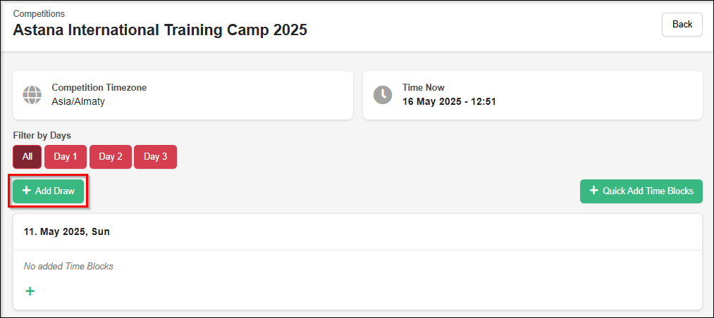The height and width of the screenshot is (318, 714).
Task: Click the clock icon beside Time Now
Action: (382, 95)
